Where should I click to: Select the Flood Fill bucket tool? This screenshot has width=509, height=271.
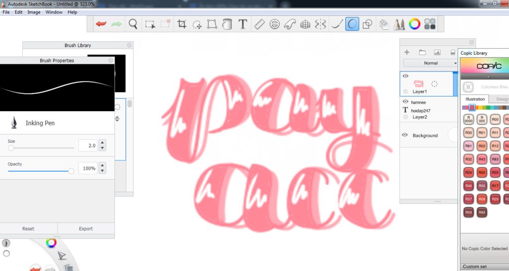pos(227,24)
